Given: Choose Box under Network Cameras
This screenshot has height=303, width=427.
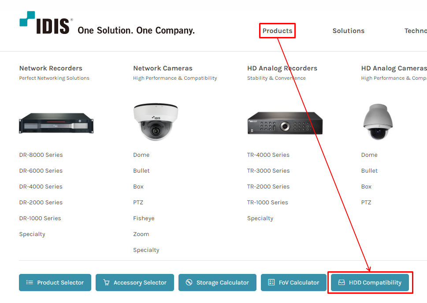Looking at the screenshot, I should pyautogui.click(x=138, y=186).
